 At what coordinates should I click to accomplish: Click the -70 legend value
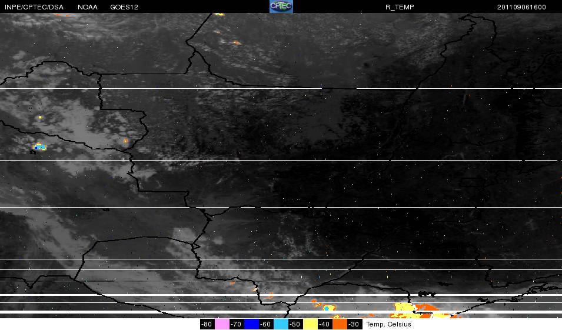point(236,325)
